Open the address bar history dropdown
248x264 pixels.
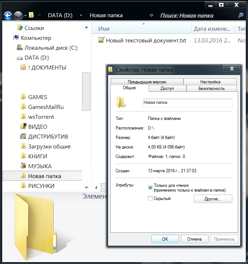(152, 15)
